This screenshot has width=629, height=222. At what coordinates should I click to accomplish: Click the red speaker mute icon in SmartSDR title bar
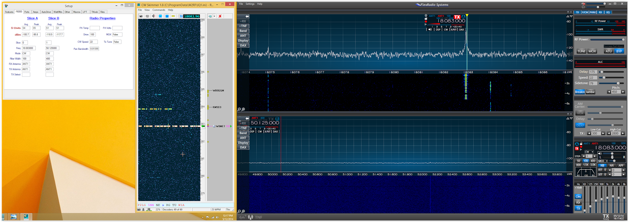coord(583,4)
